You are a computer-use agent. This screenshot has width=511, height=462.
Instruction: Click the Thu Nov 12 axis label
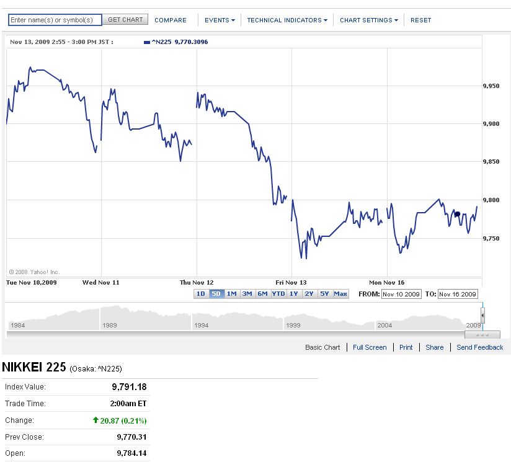click(197, 283)
